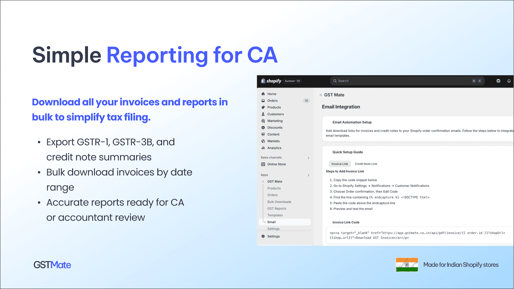Click the Settings gear icon
This screenshot has width=514, height=289.
point(263,236)
